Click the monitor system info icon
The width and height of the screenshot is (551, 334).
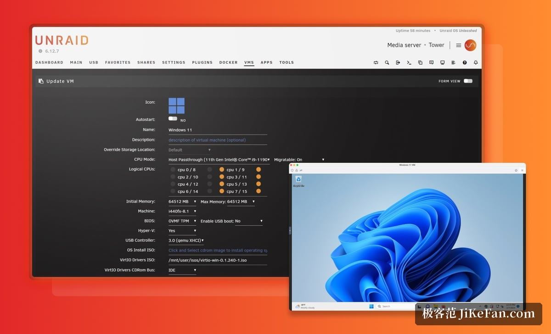pyautogui.click(x=442, y=62)
